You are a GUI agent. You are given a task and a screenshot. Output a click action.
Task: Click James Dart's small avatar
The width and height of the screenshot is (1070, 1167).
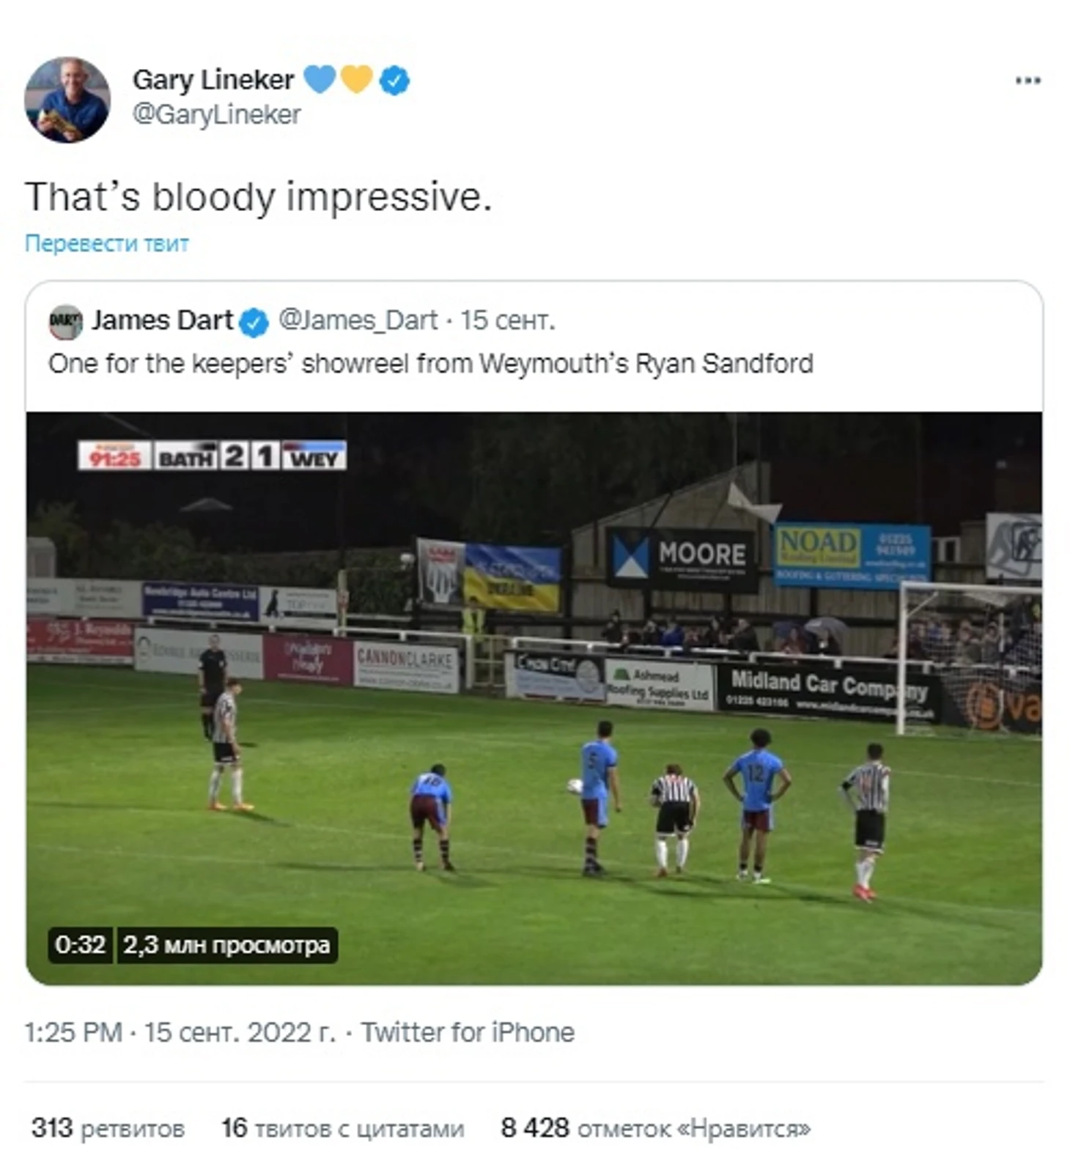point(65,322)
